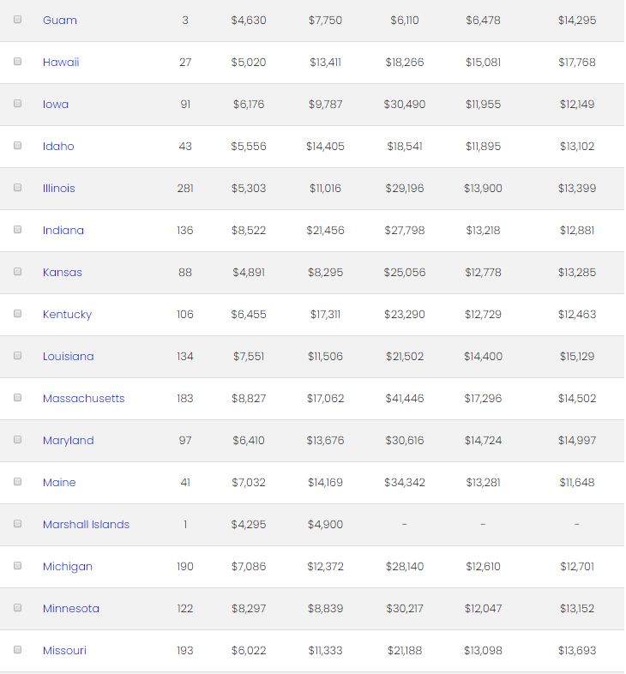
Task: Click Massachusetts value $41,446
Action: click(x=405, y=398)
